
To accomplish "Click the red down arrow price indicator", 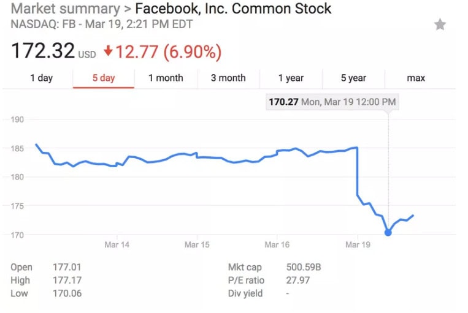I will (x=109, y=51).
